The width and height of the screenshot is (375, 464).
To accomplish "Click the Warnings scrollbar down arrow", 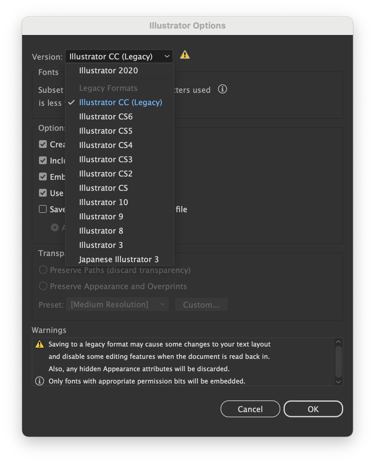I will click(338, 382).
